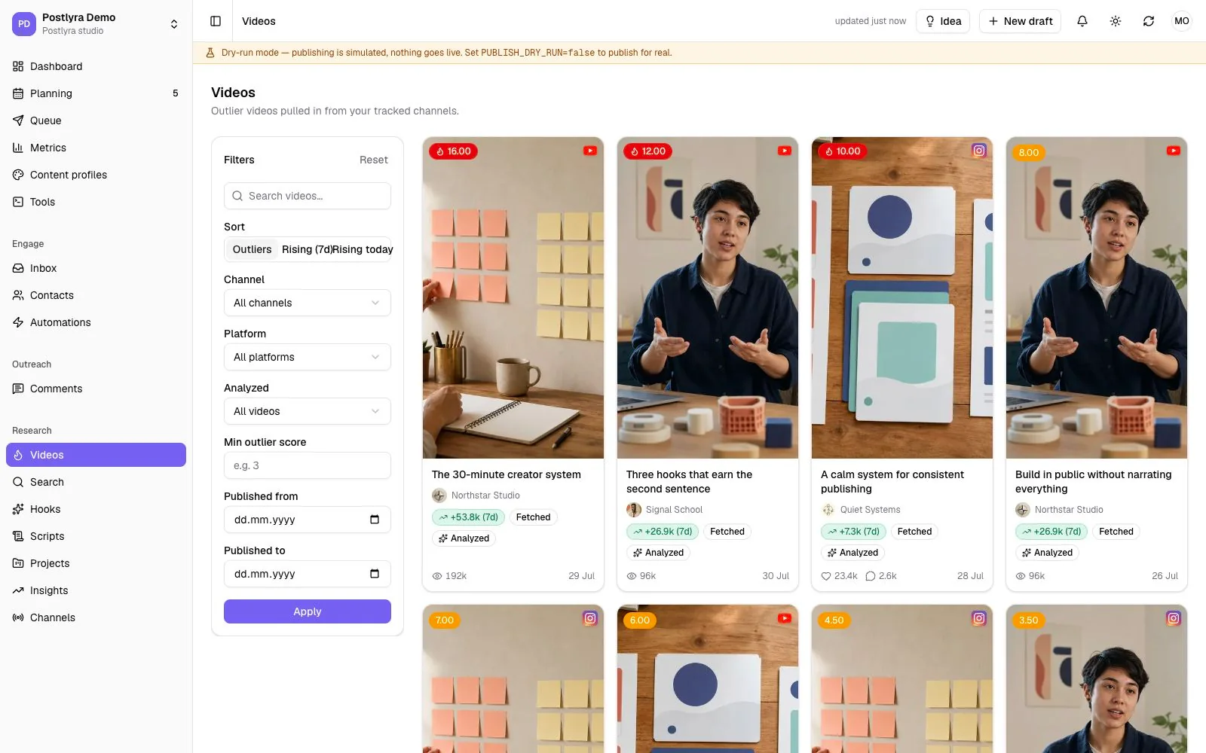This screenshot has width=1206, height=753.
Task: Go to Planning in the sidebar
Action: 96,93
